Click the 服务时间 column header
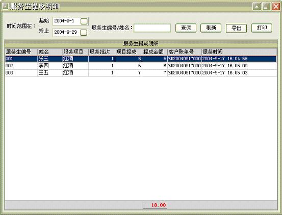This screenshot has width=282, height=215. coord(239,52)
